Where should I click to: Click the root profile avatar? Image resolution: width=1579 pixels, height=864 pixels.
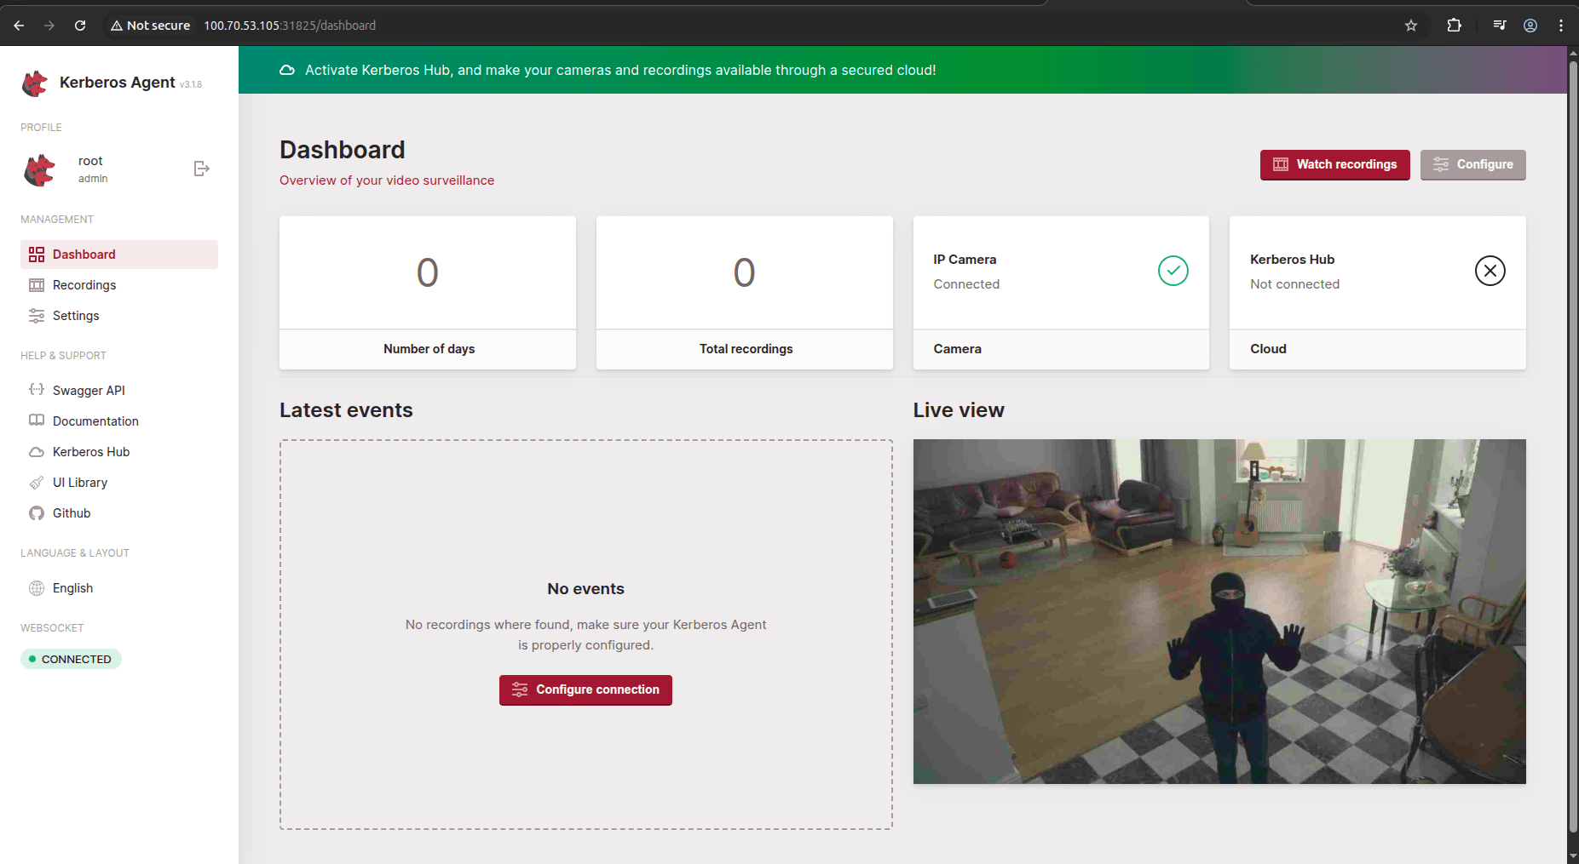(x=39, y=169)
